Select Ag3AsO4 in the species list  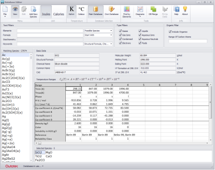click(x=9, y=147)
